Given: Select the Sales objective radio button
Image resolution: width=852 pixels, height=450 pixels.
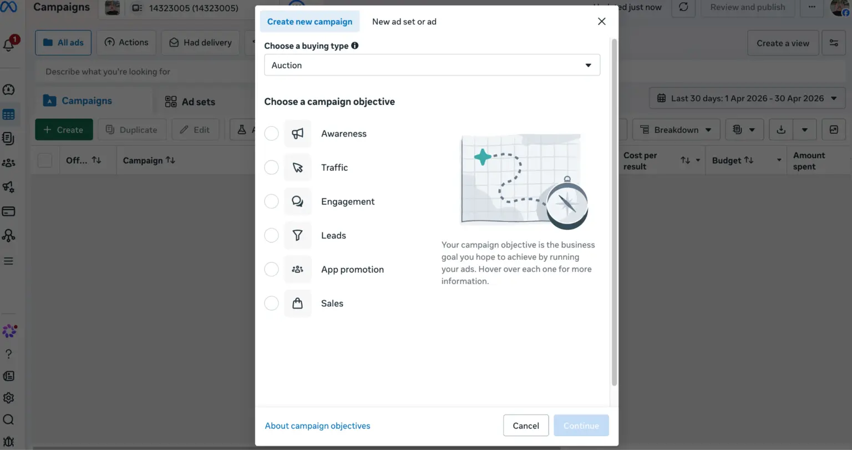Looking at the screenshot, I should pos(271,304).
